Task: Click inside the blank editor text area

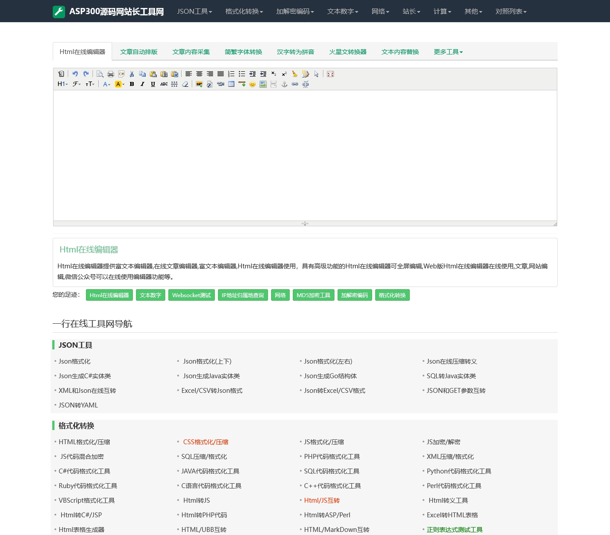Action: coord(305,155)
